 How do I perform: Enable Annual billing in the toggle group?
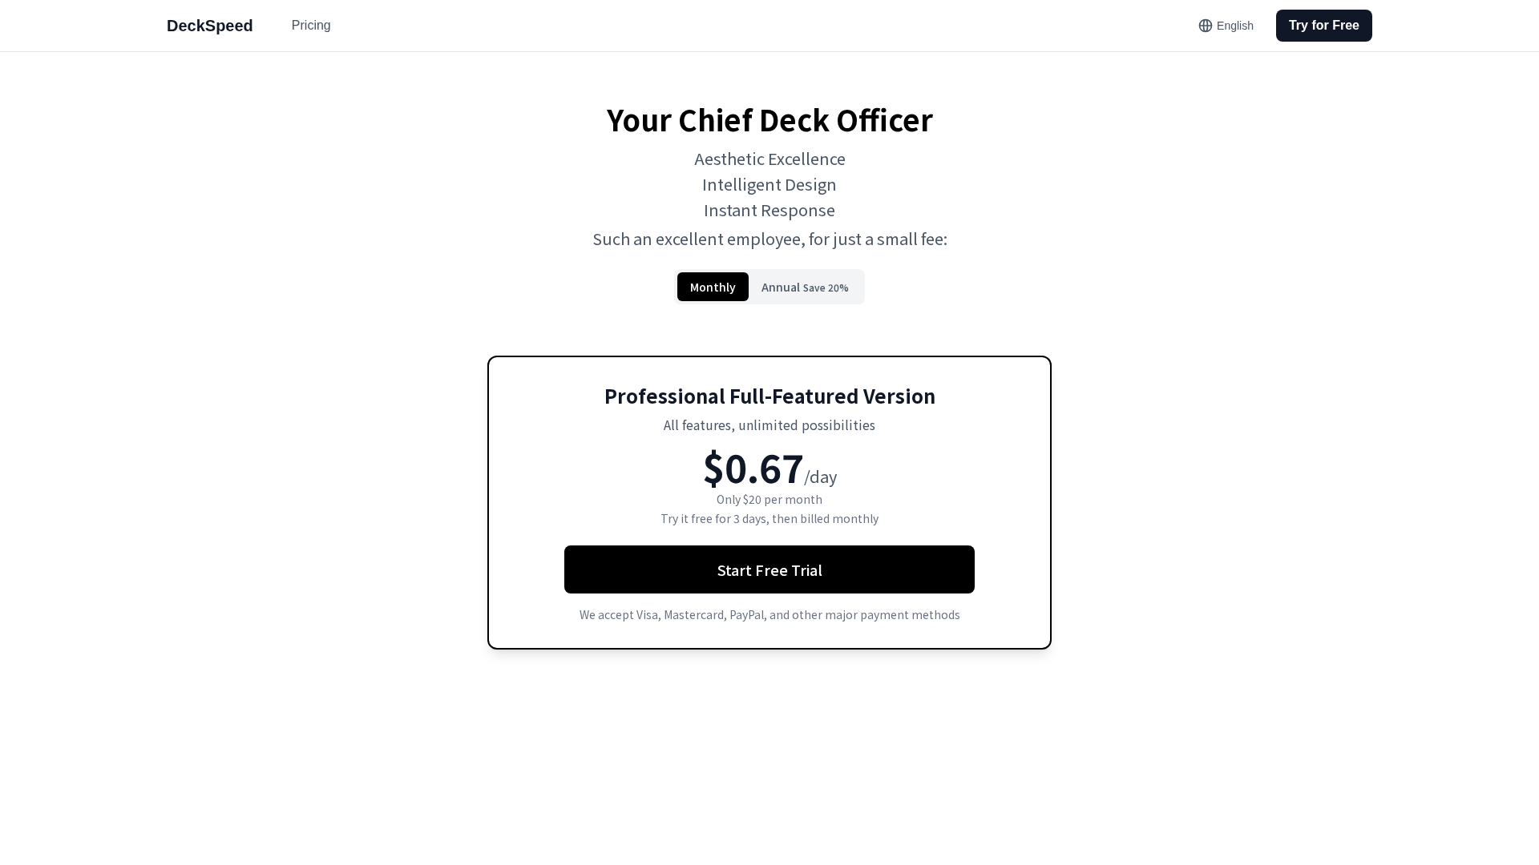click(x=805, y=287)
